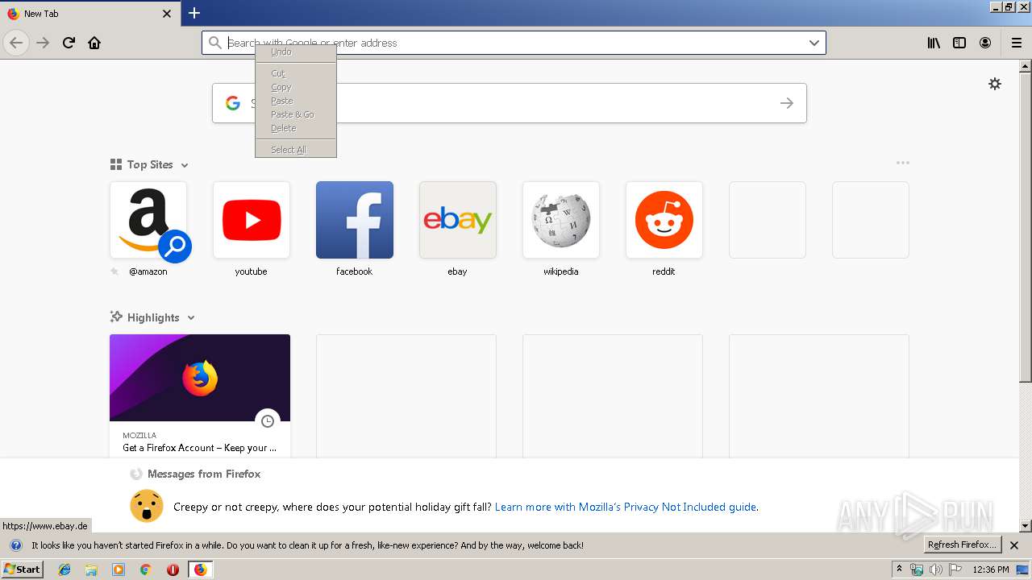The image size is (1032, 580).
Task: Close the New Tab tab
Action: (x=167, y=14)
